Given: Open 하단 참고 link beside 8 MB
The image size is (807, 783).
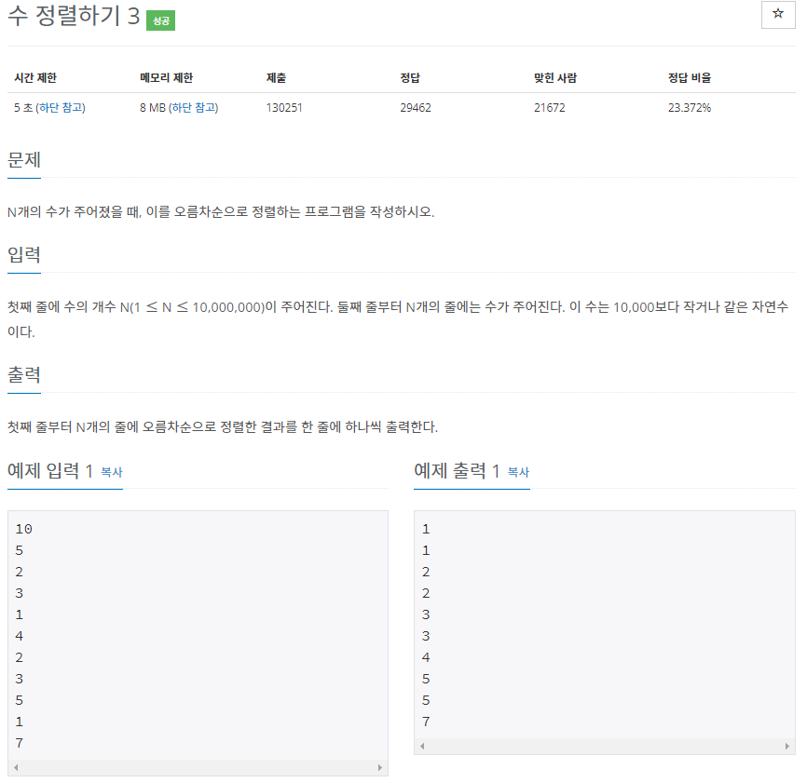Looking at the screenshot, I should (195, 107).
